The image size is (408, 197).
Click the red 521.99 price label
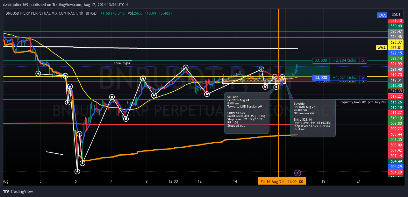396,64
